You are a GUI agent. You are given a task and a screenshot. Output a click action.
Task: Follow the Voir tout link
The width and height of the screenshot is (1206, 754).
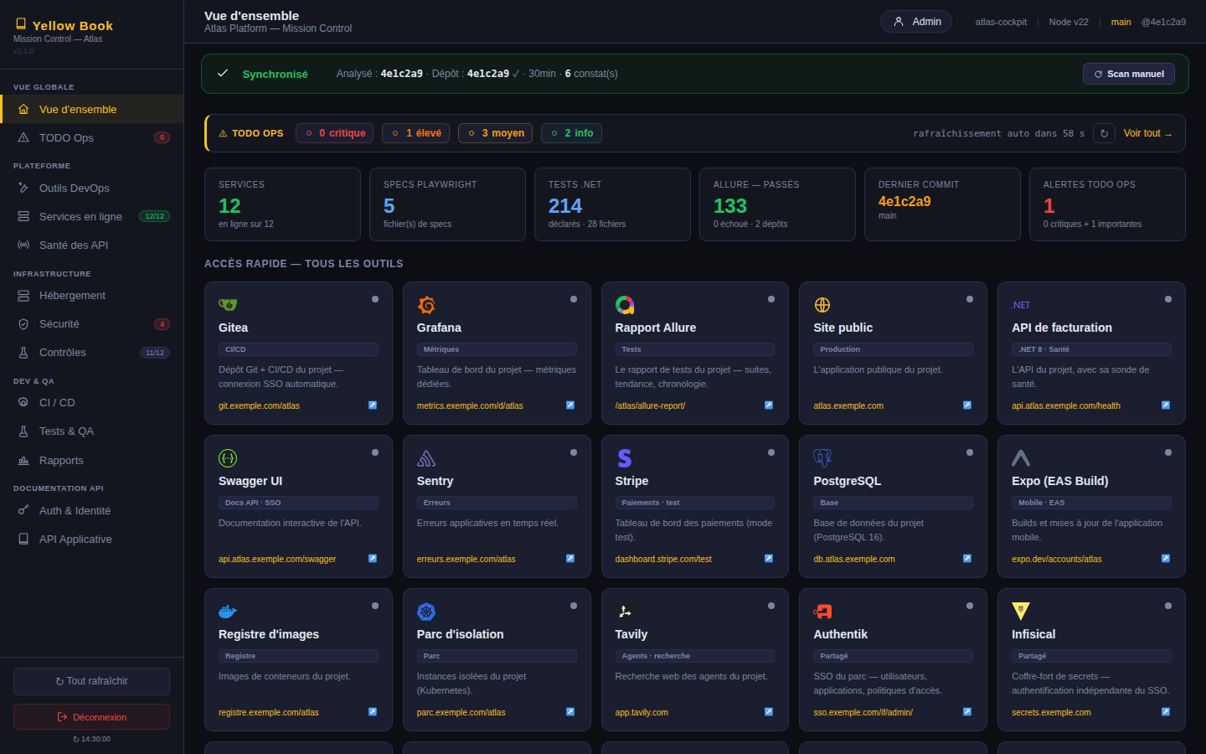coord(1147,133)
